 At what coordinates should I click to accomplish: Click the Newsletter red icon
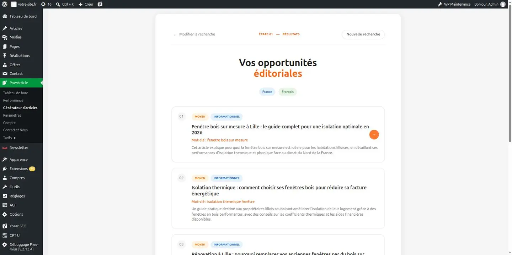tap(5, 148)
